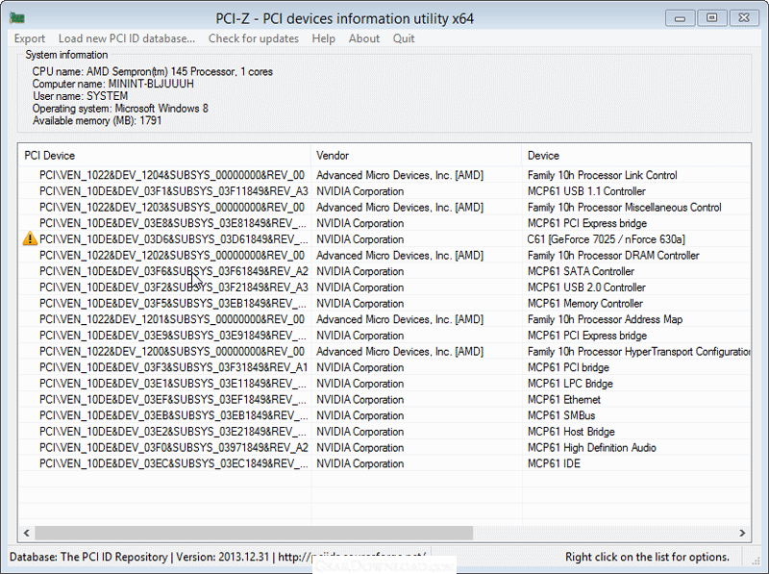The image size is (769, 574).
Task: Select Check for updates menu item
Action: coord(254,38)
